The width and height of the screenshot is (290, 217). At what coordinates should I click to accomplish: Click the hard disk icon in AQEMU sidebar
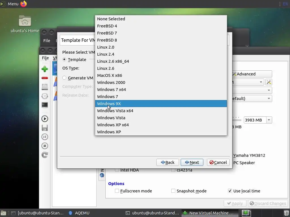[x=44, y=87]
